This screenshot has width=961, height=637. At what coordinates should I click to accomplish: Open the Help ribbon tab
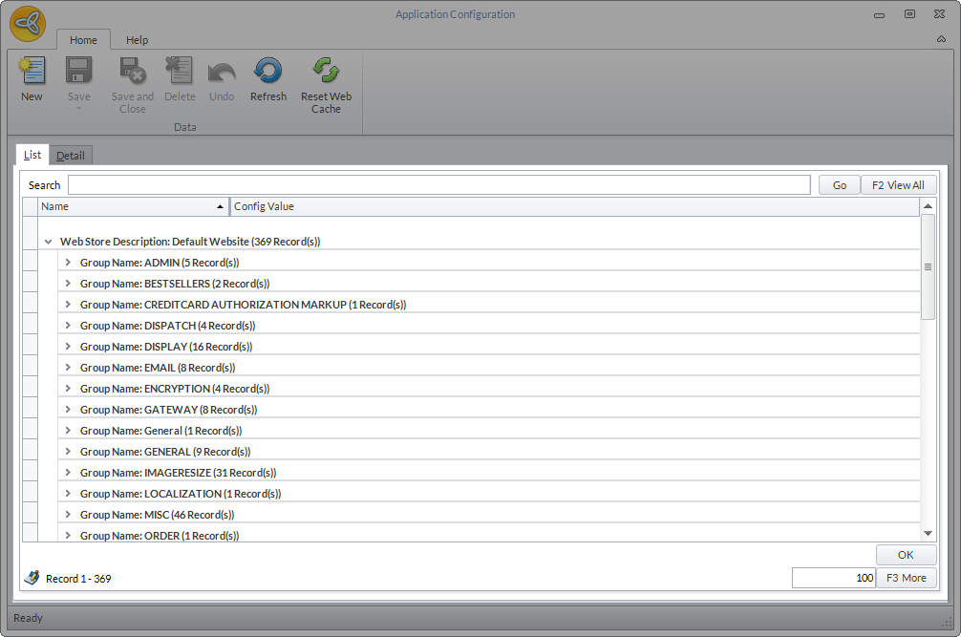coord(137,40)
